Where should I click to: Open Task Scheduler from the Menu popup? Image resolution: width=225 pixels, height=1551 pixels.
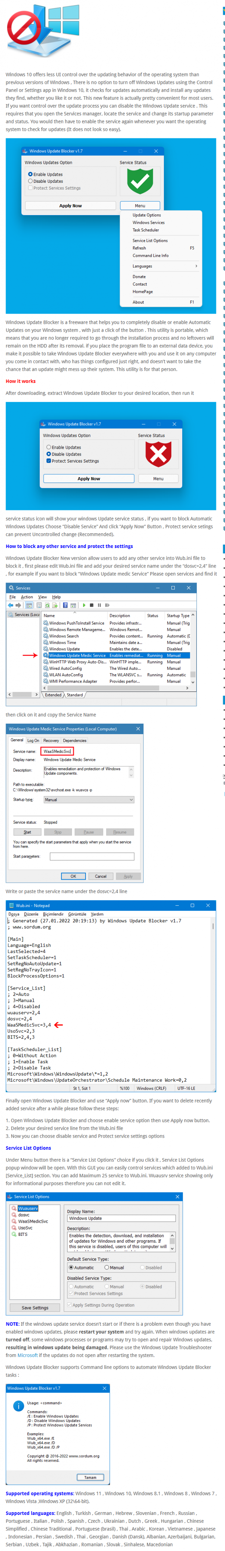click(x=146, y=229)
